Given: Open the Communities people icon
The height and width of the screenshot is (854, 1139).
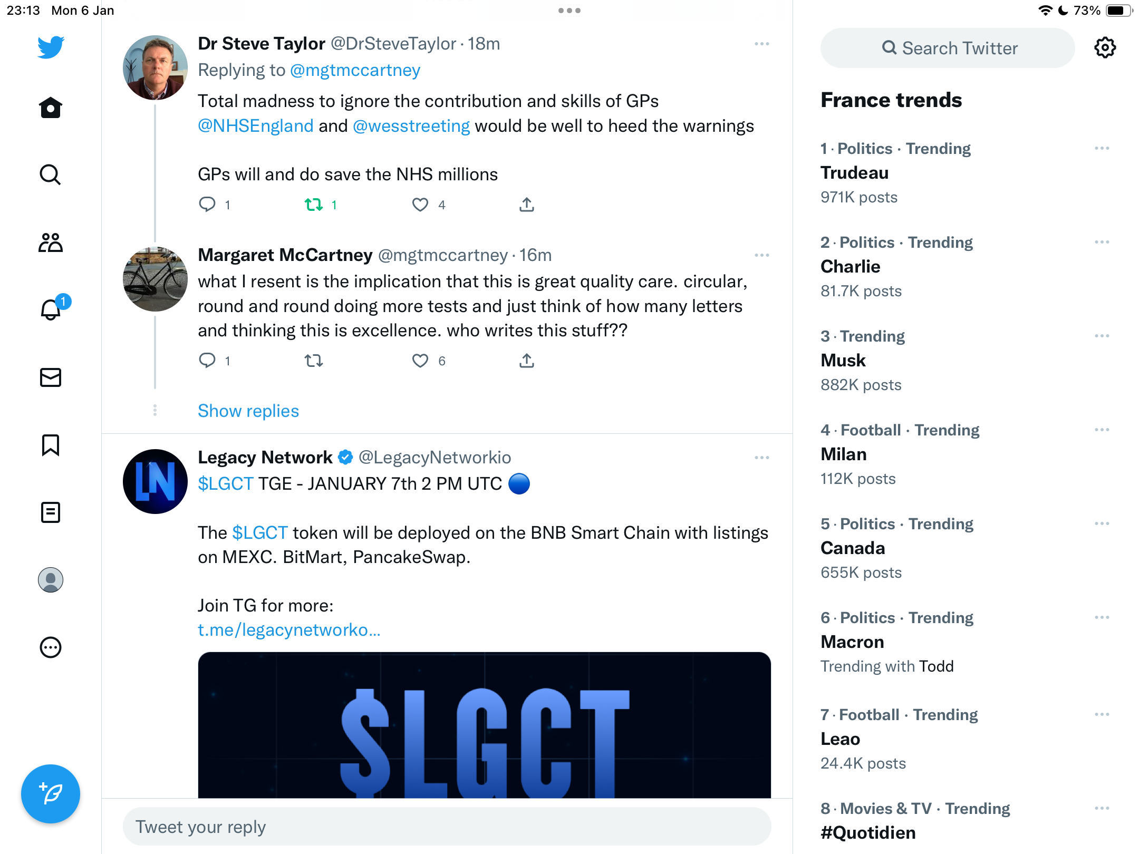Looking at the screenshot, I should 51,242.
